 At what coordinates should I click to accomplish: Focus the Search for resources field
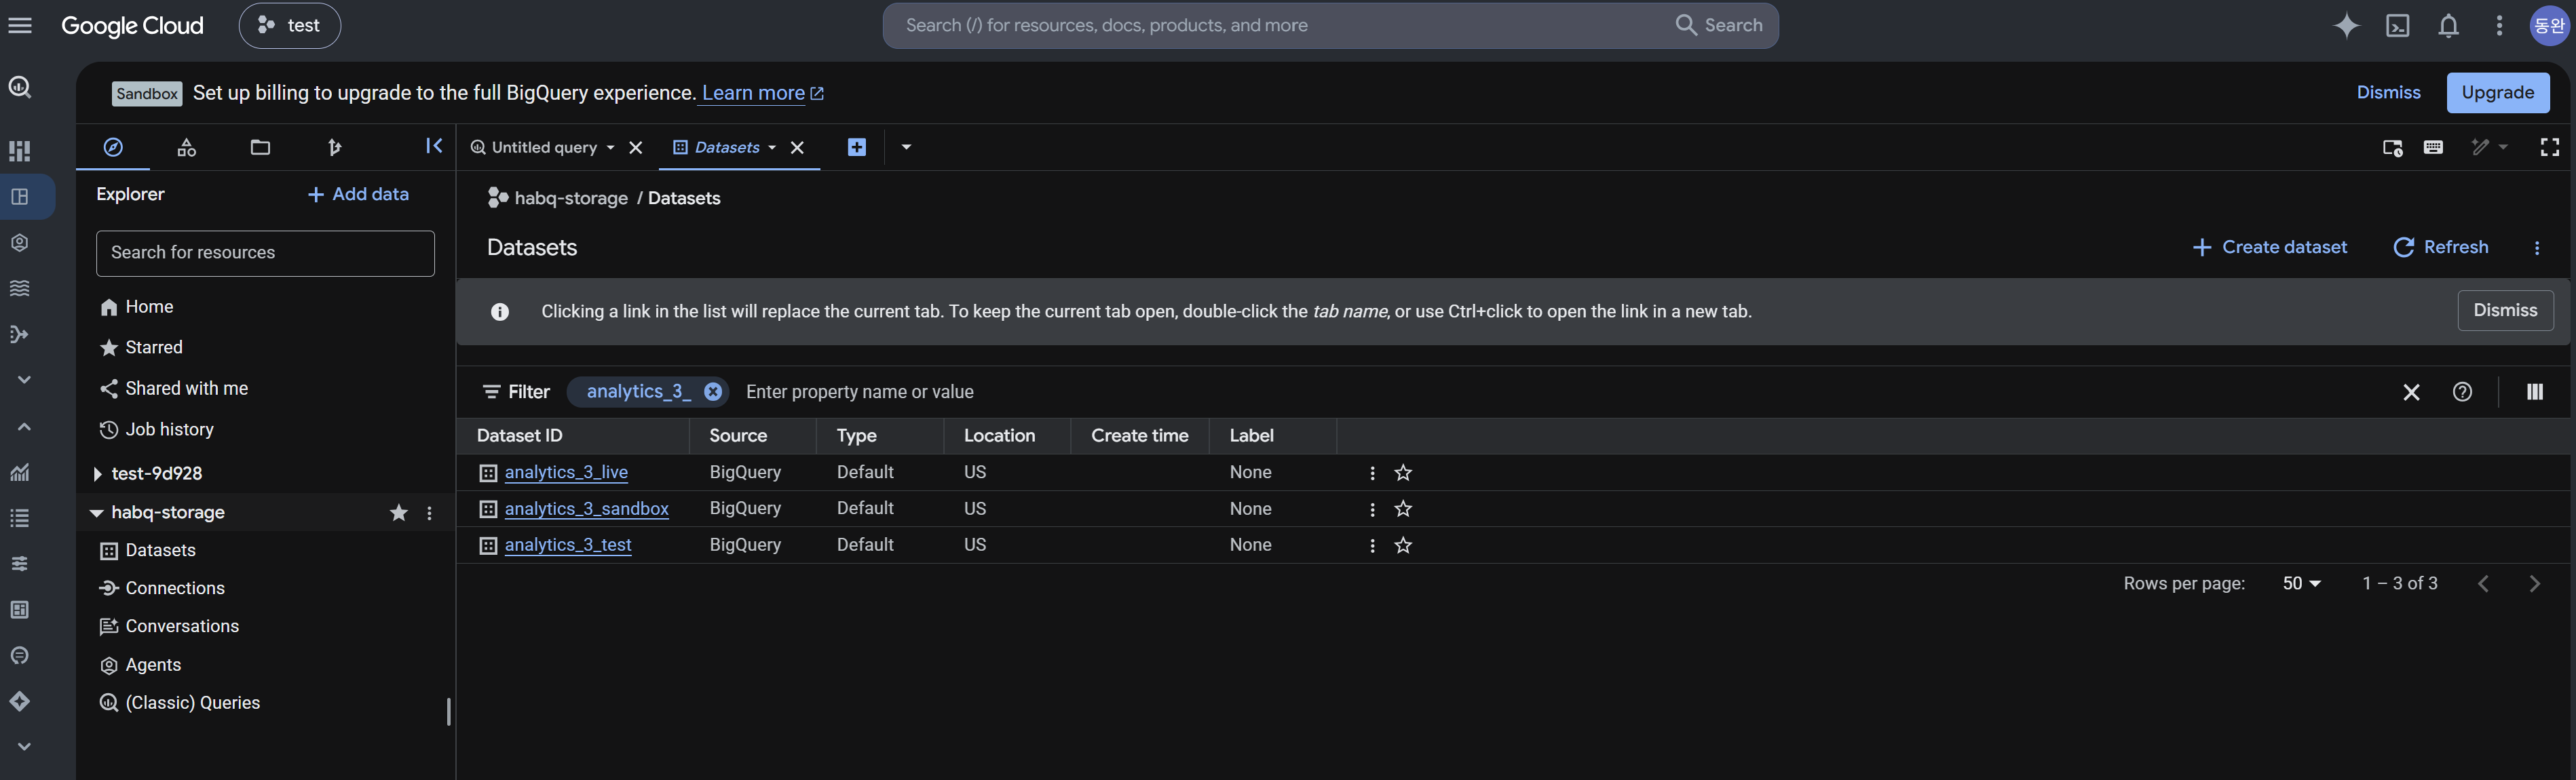coord(265,253)
